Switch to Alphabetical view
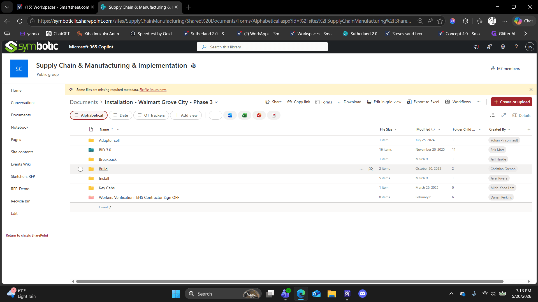The image size is (538, 302). [89, 115]
